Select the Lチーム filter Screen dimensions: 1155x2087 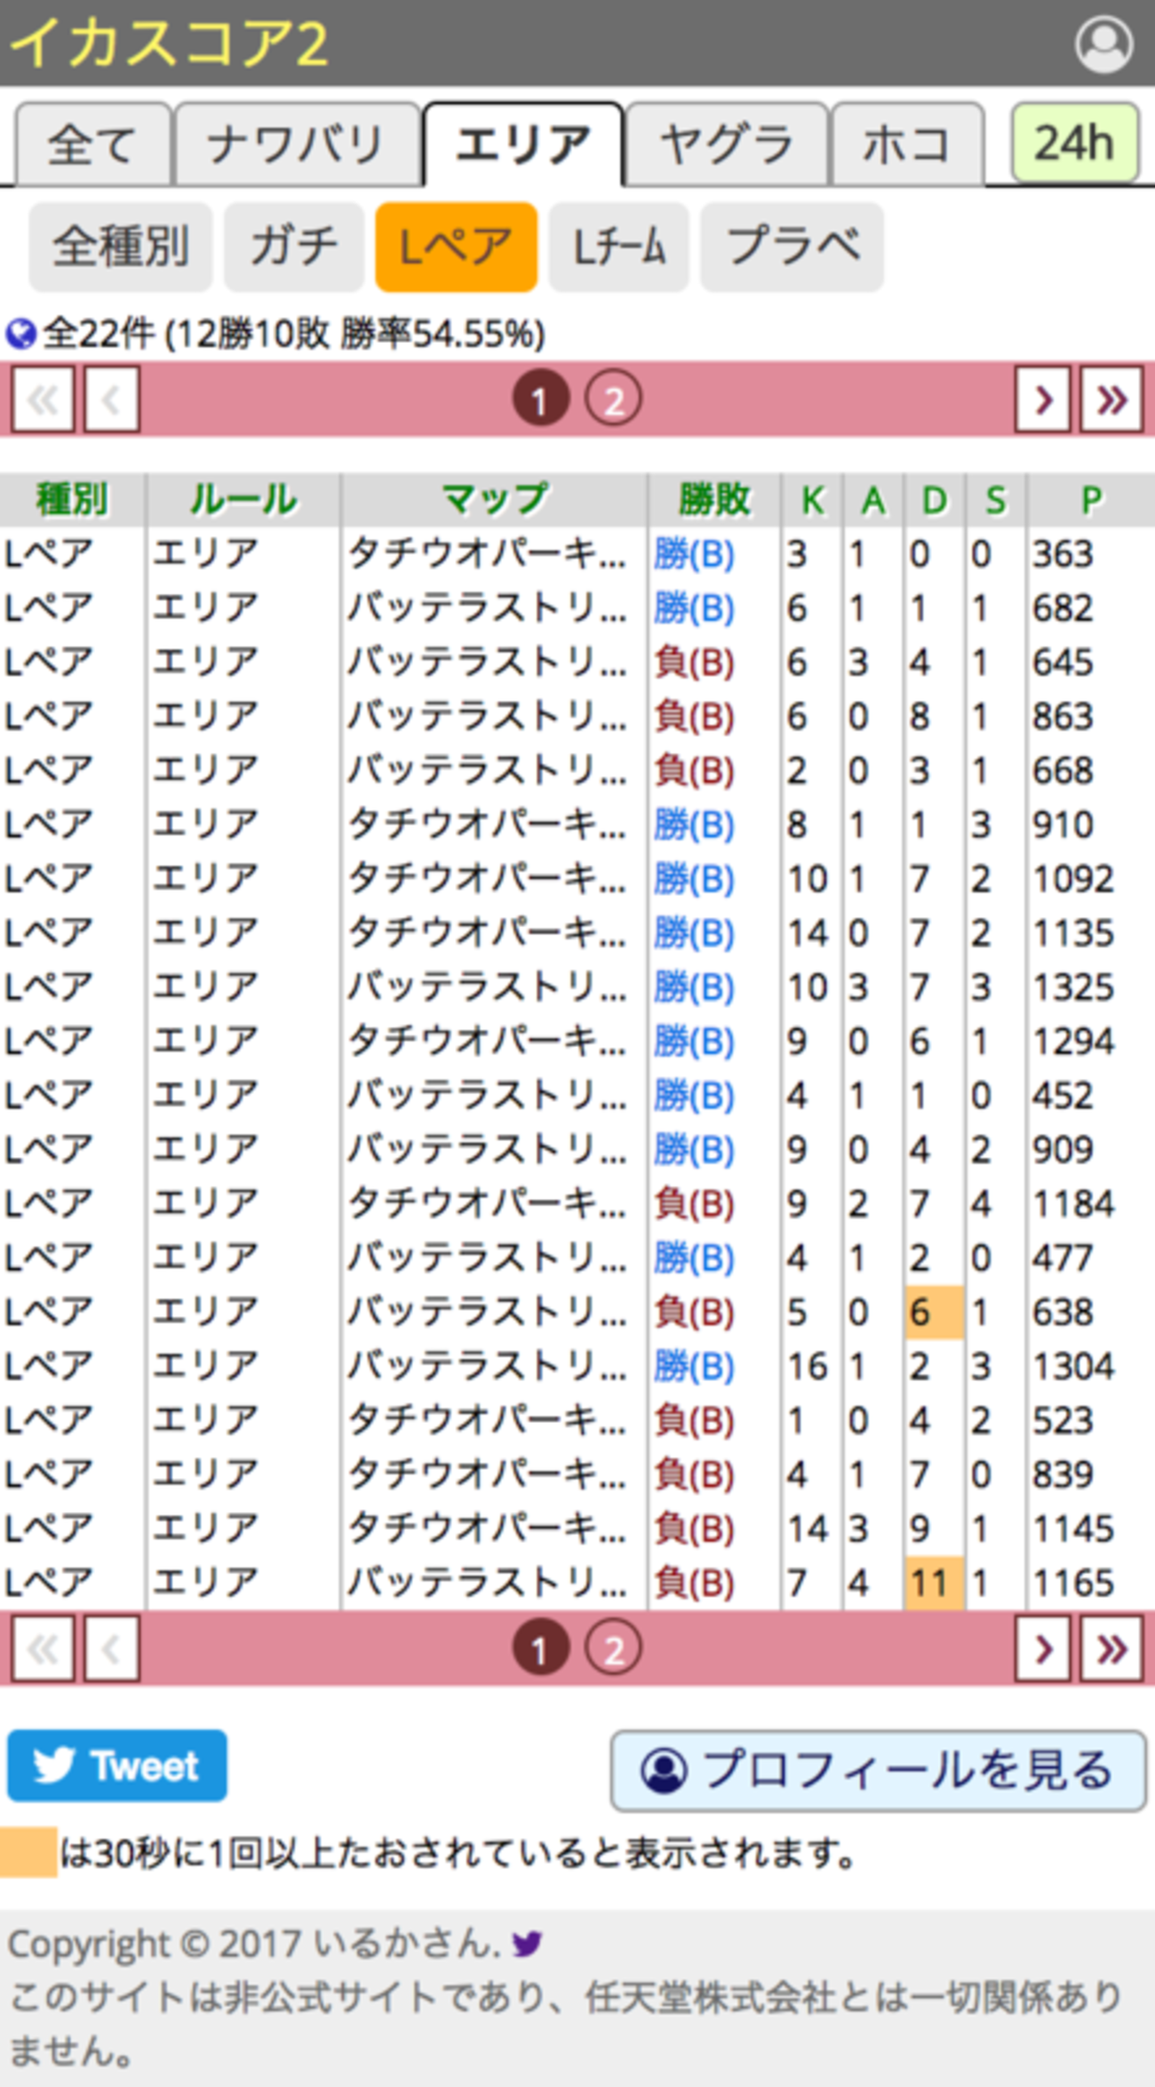click(618, 246)
